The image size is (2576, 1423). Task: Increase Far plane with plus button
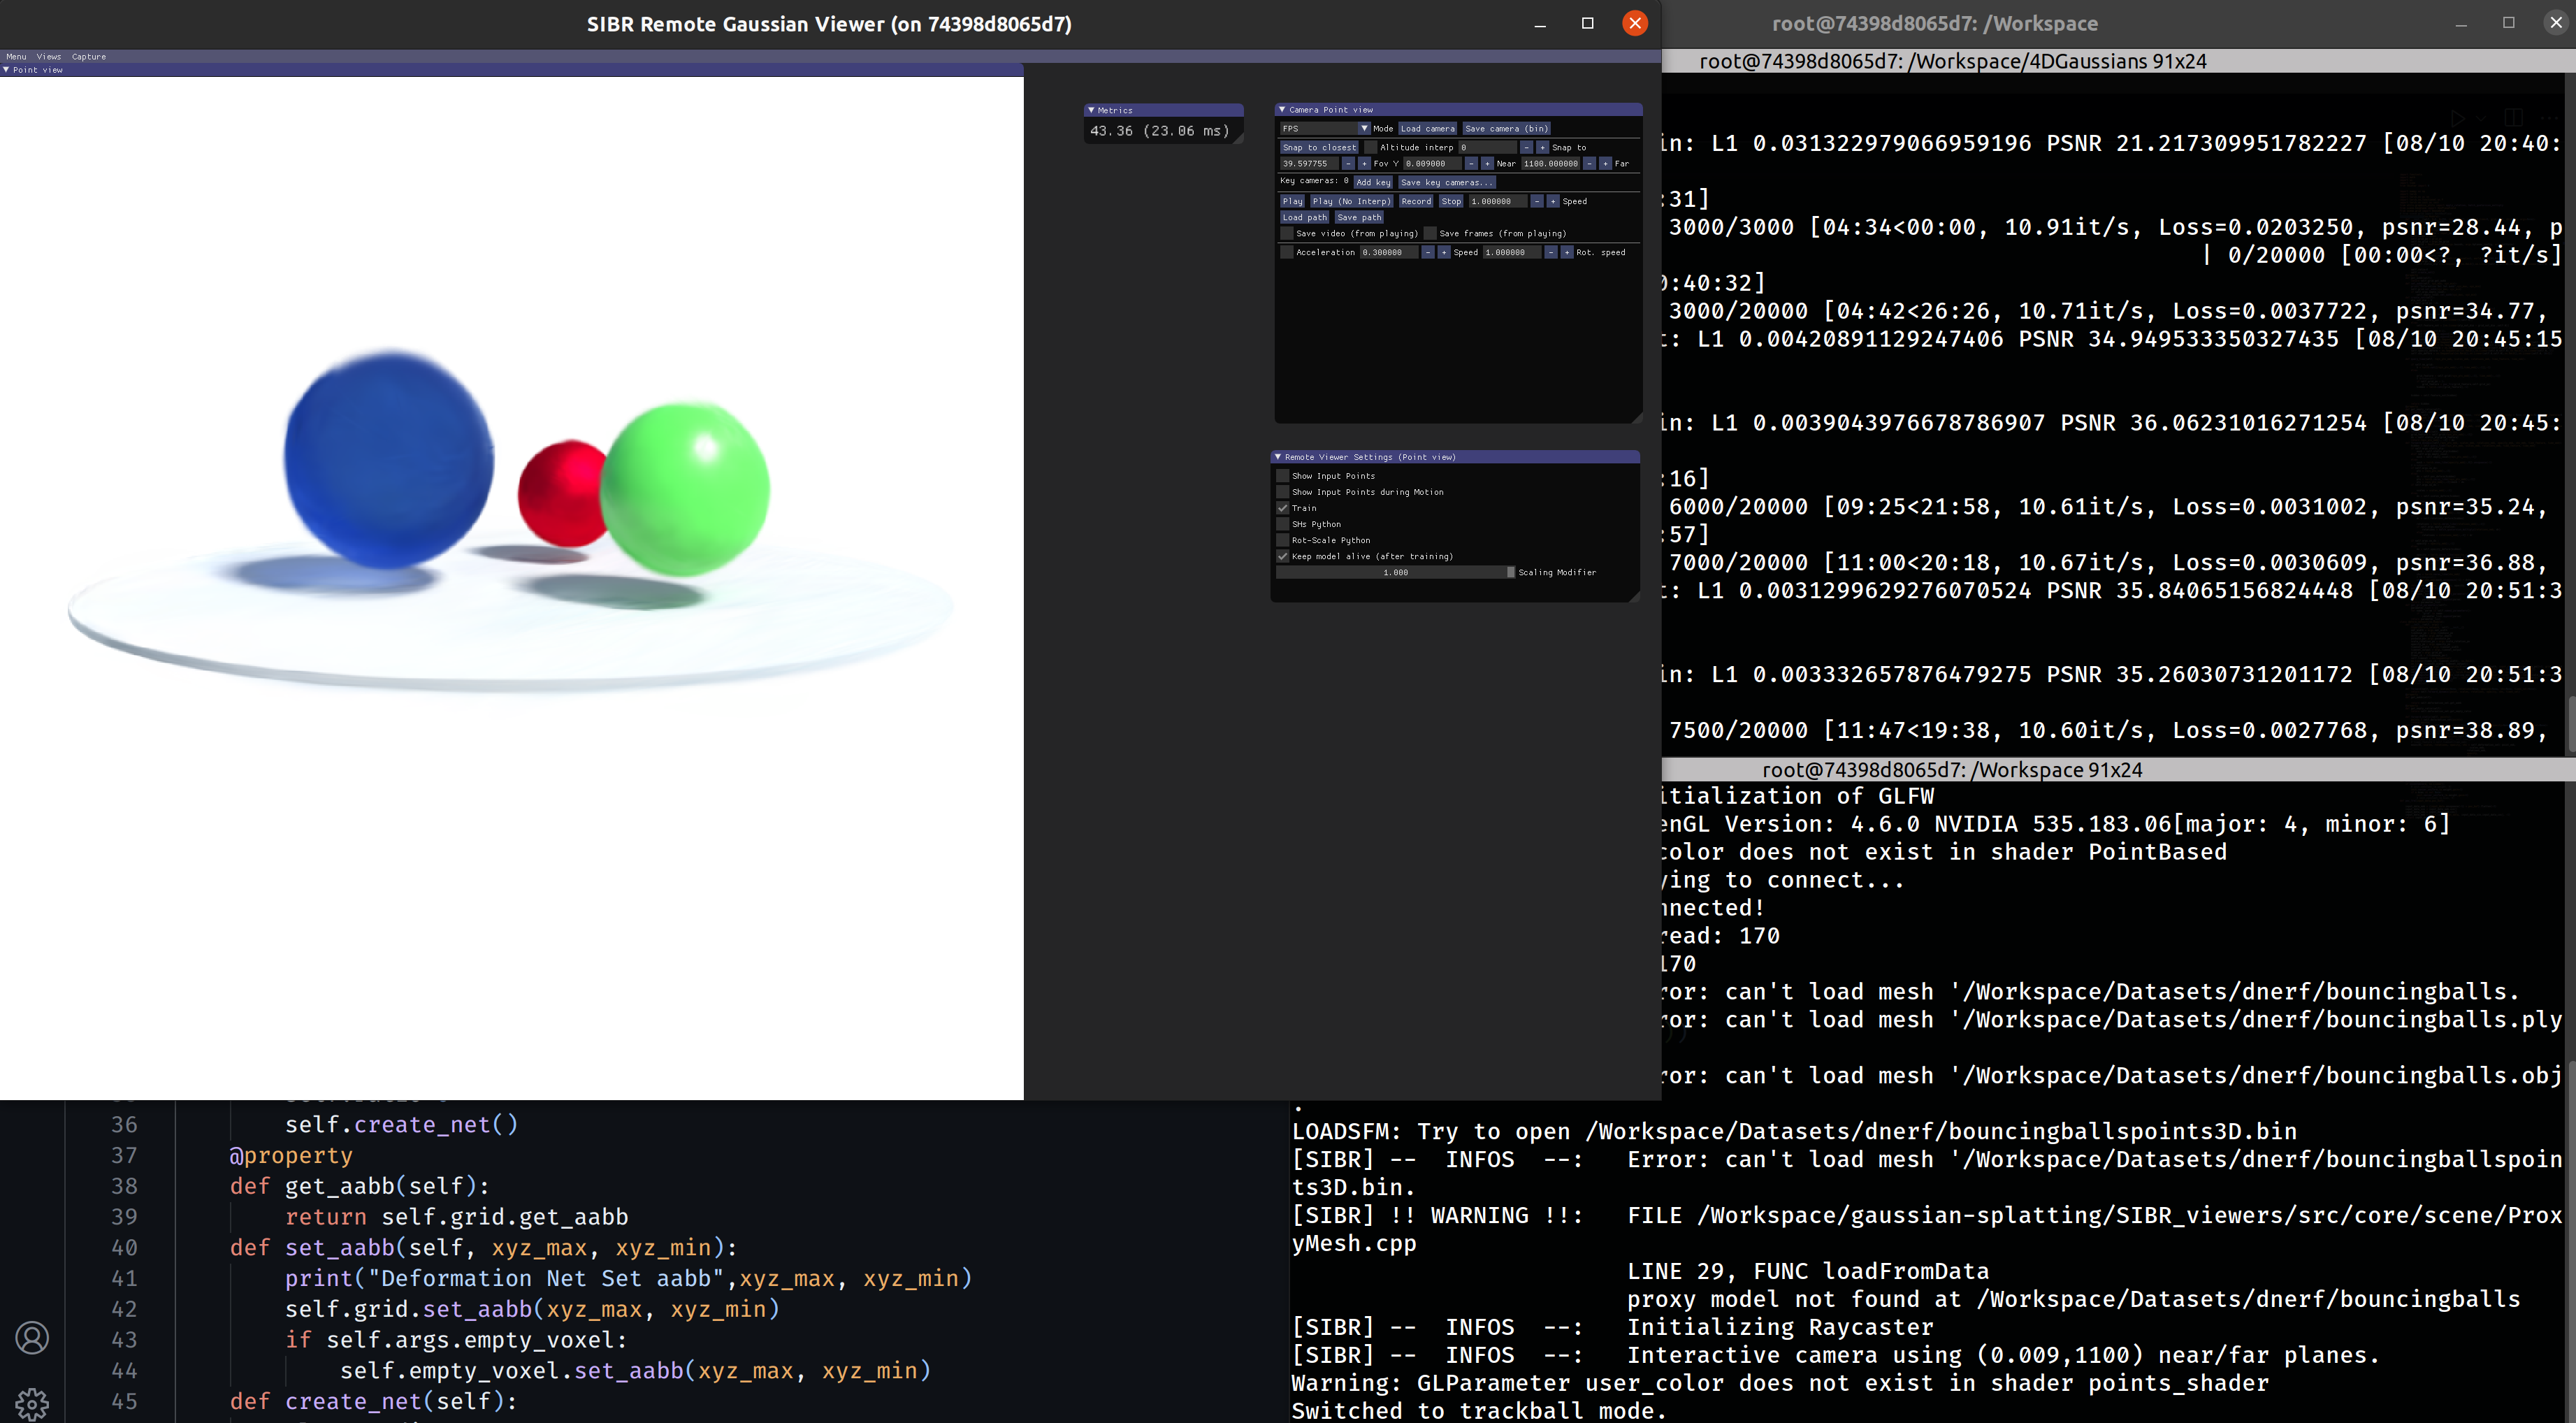[1605, 164]
